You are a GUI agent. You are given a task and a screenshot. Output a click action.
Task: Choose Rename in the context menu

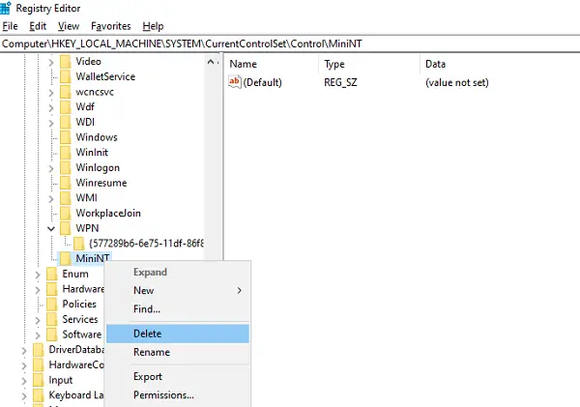178,352
